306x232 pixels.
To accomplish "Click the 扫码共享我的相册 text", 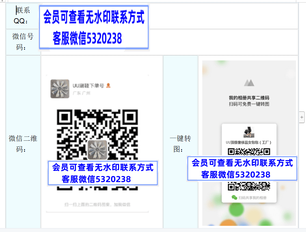I will 253,198.
